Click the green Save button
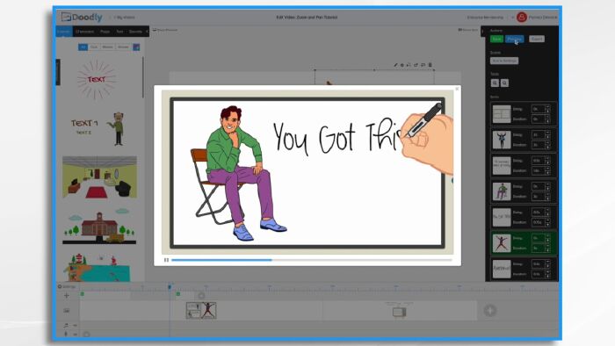The width and height of the screenshot is (615, 346). 496,39
